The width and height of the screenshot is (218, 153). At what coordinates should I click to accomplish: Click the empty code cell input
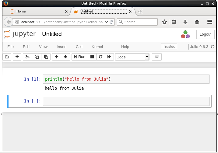pos(126,101)
